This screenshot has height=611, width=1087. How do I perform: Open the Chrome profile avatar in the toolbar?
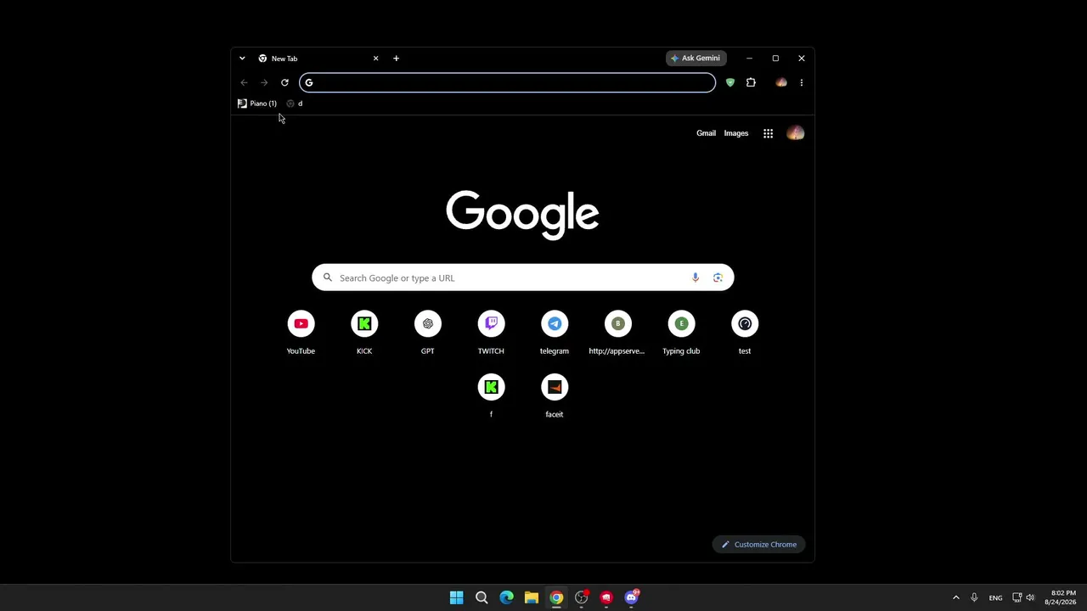pyautogui.click(x=781, y=82)
